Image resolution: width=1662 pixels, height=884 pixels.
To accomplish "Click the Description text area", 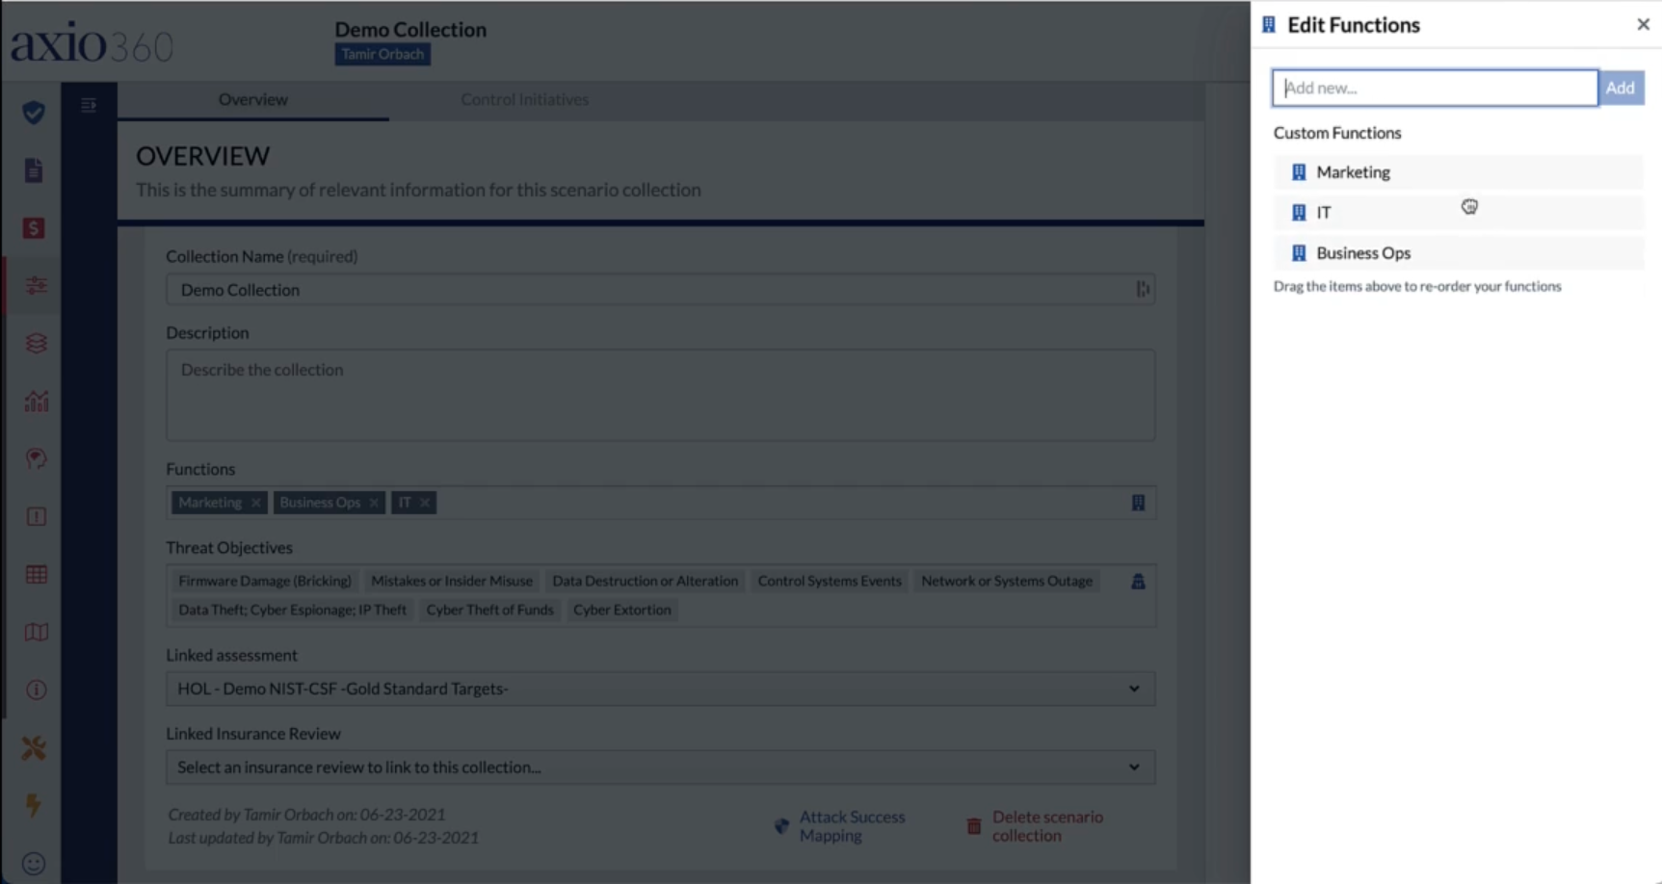I will coord(660,395).
